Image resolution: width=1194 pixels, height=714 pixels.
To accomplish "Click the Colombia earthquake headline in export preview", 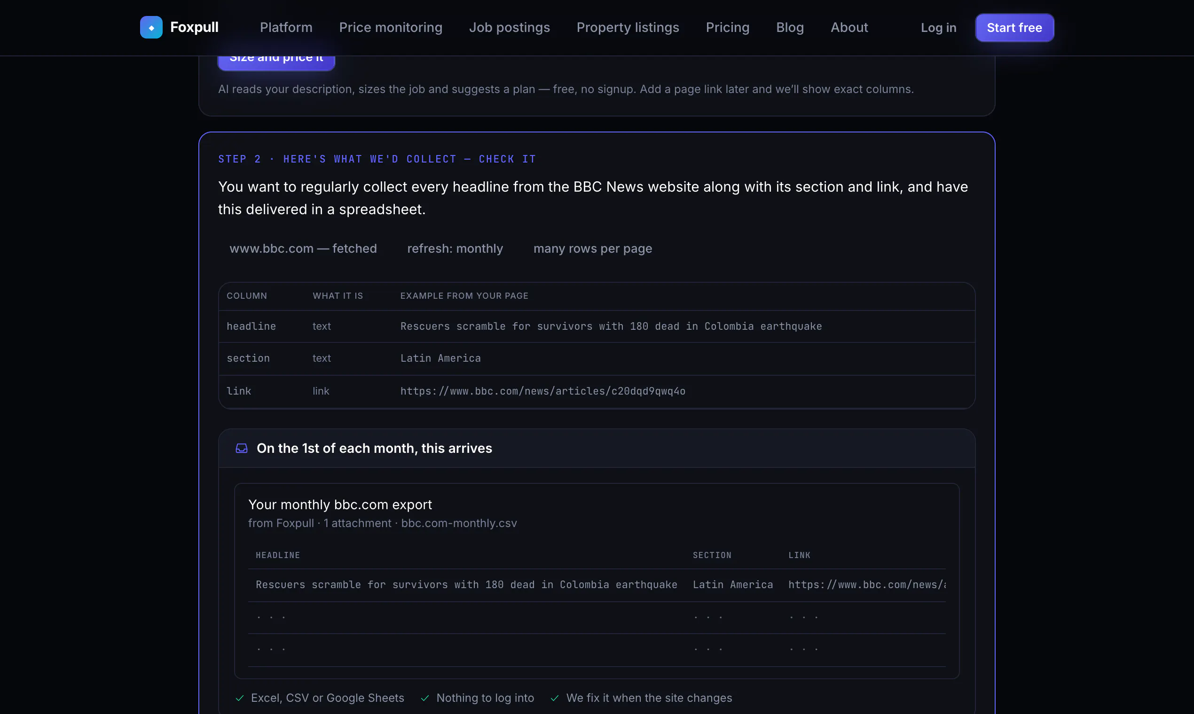I will pos(466,584).
